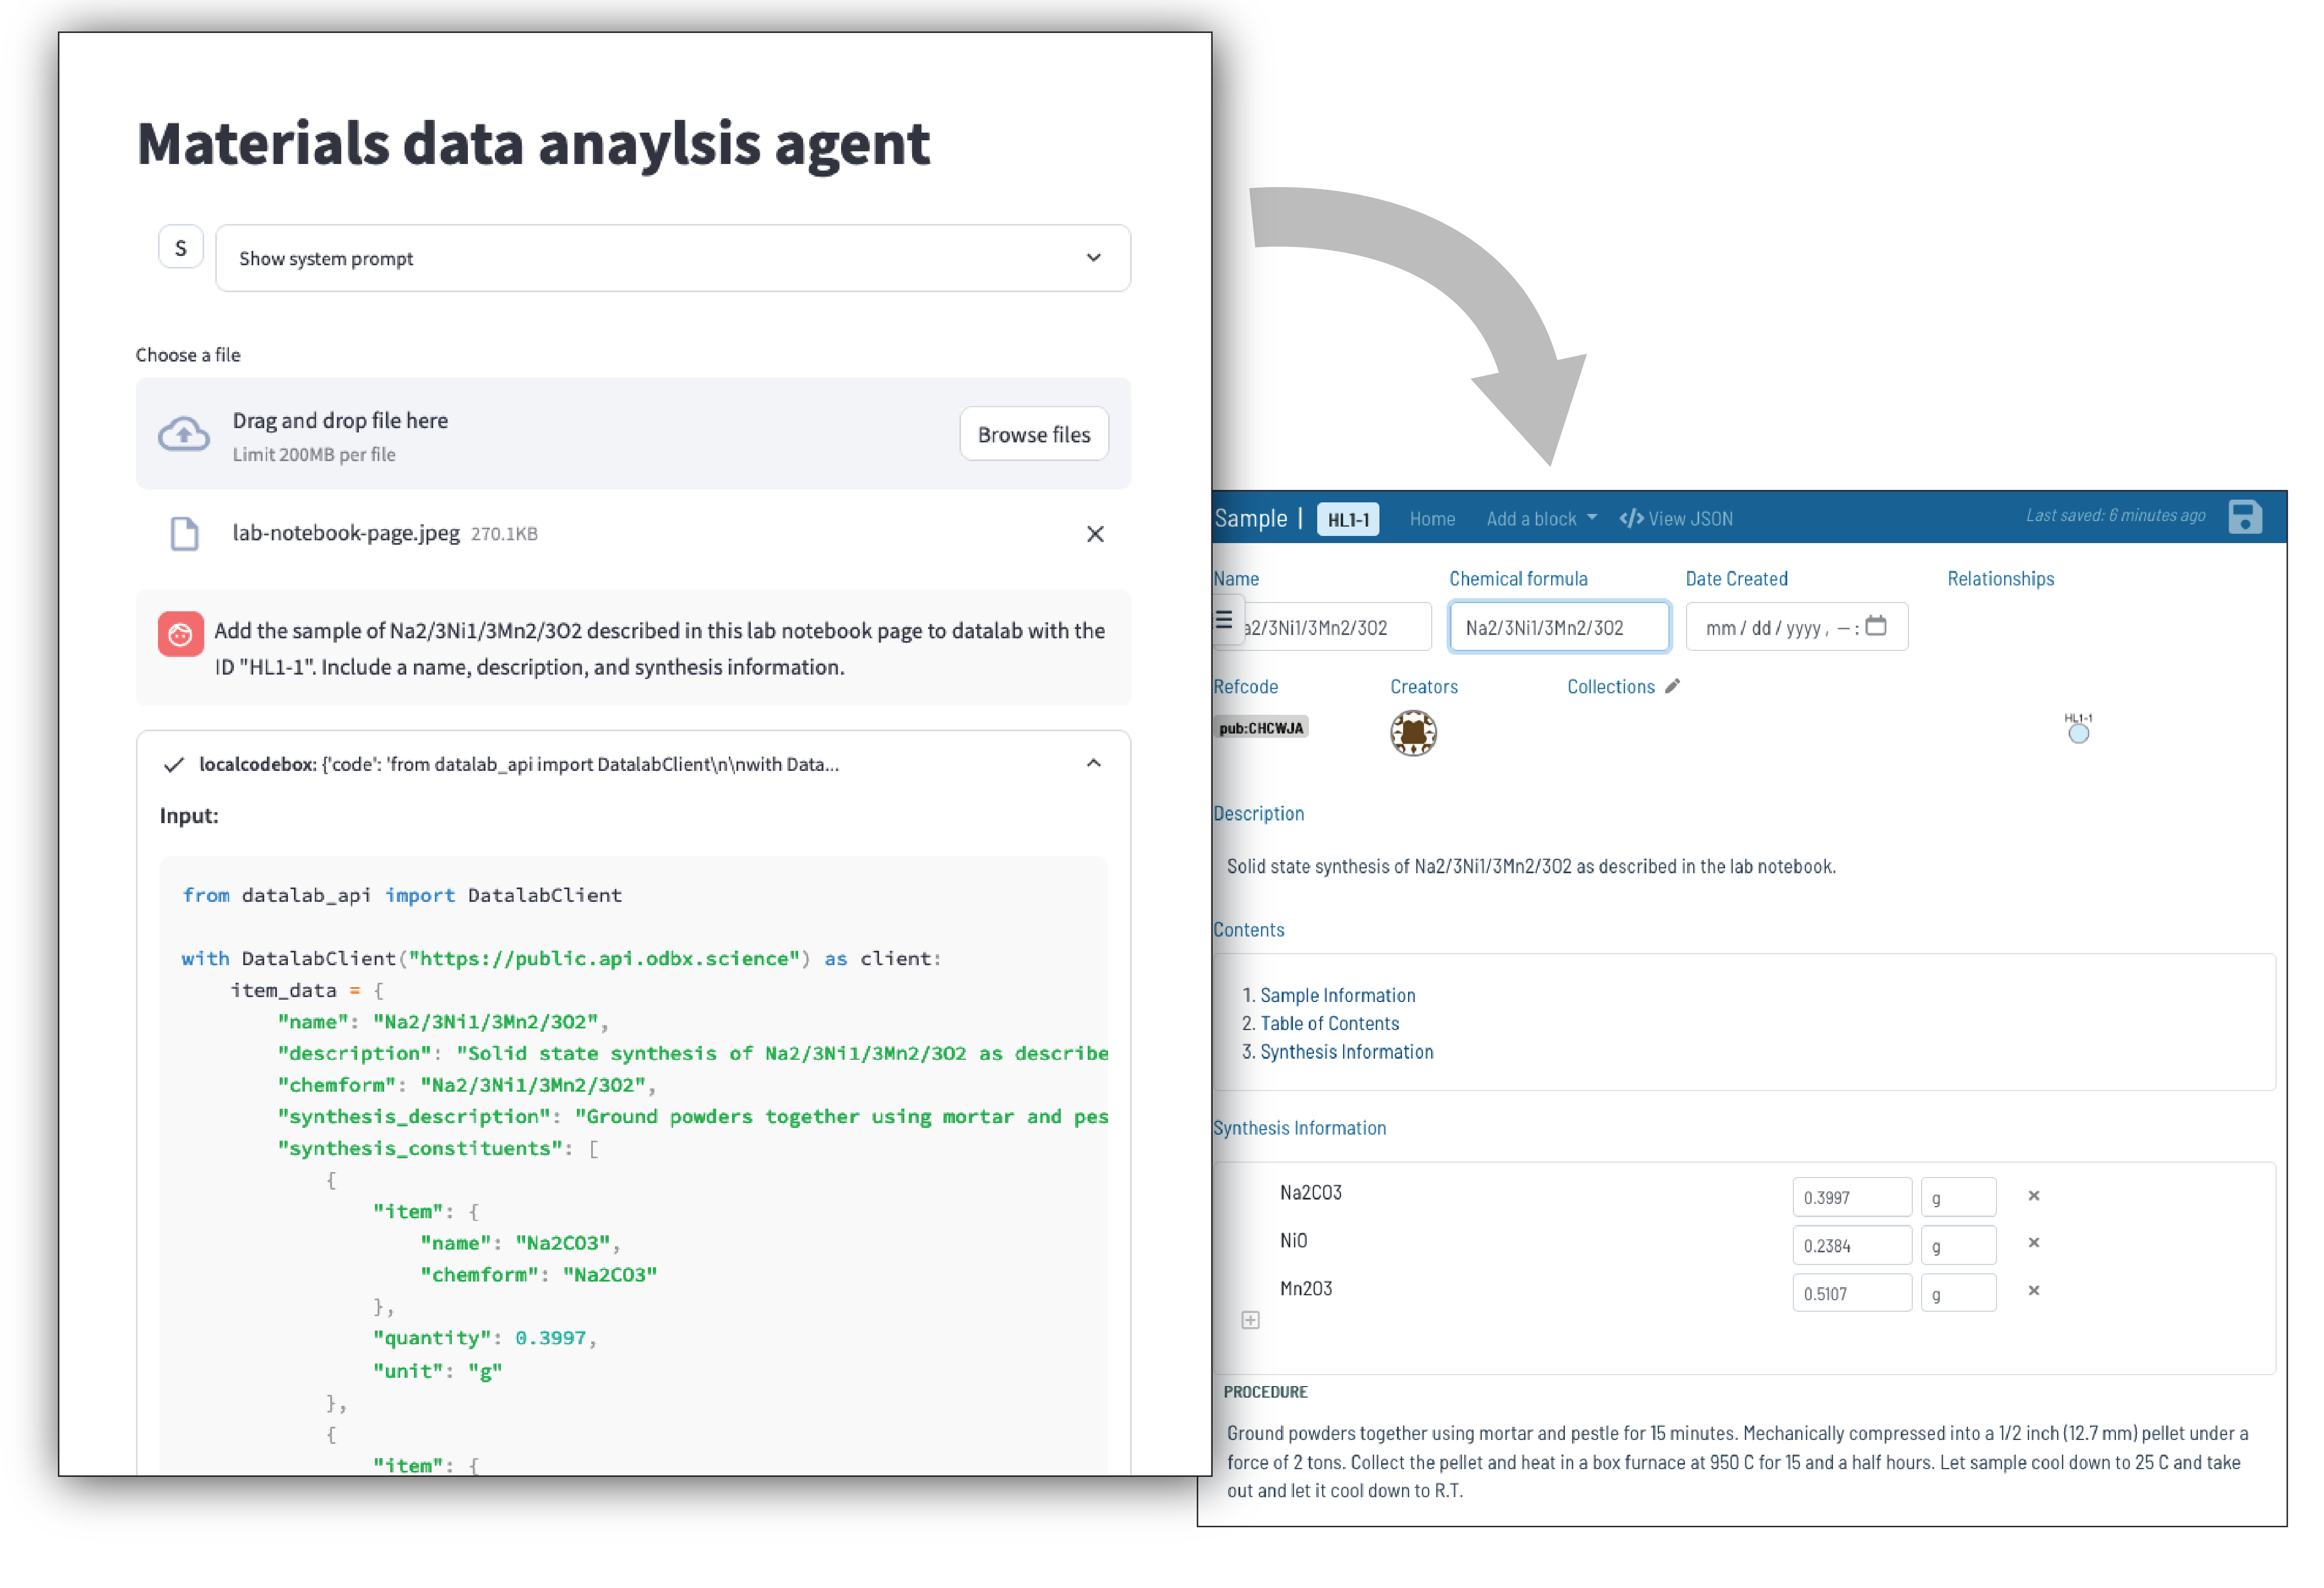Click the Browse files button
Image resolution: width=2324 pixels, height=1588 pixels.
pyautogui.click(x=1033, y=435)
